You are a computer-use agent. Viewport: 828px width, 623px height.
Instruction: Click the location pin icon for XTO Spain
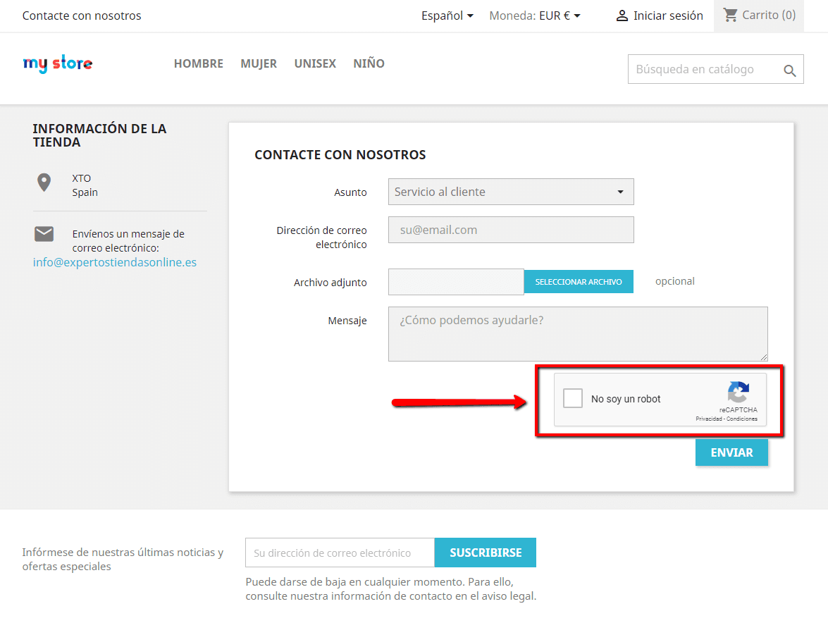44,181
